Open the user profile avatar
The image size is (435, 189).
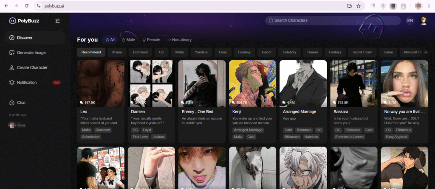coord(424,21)
